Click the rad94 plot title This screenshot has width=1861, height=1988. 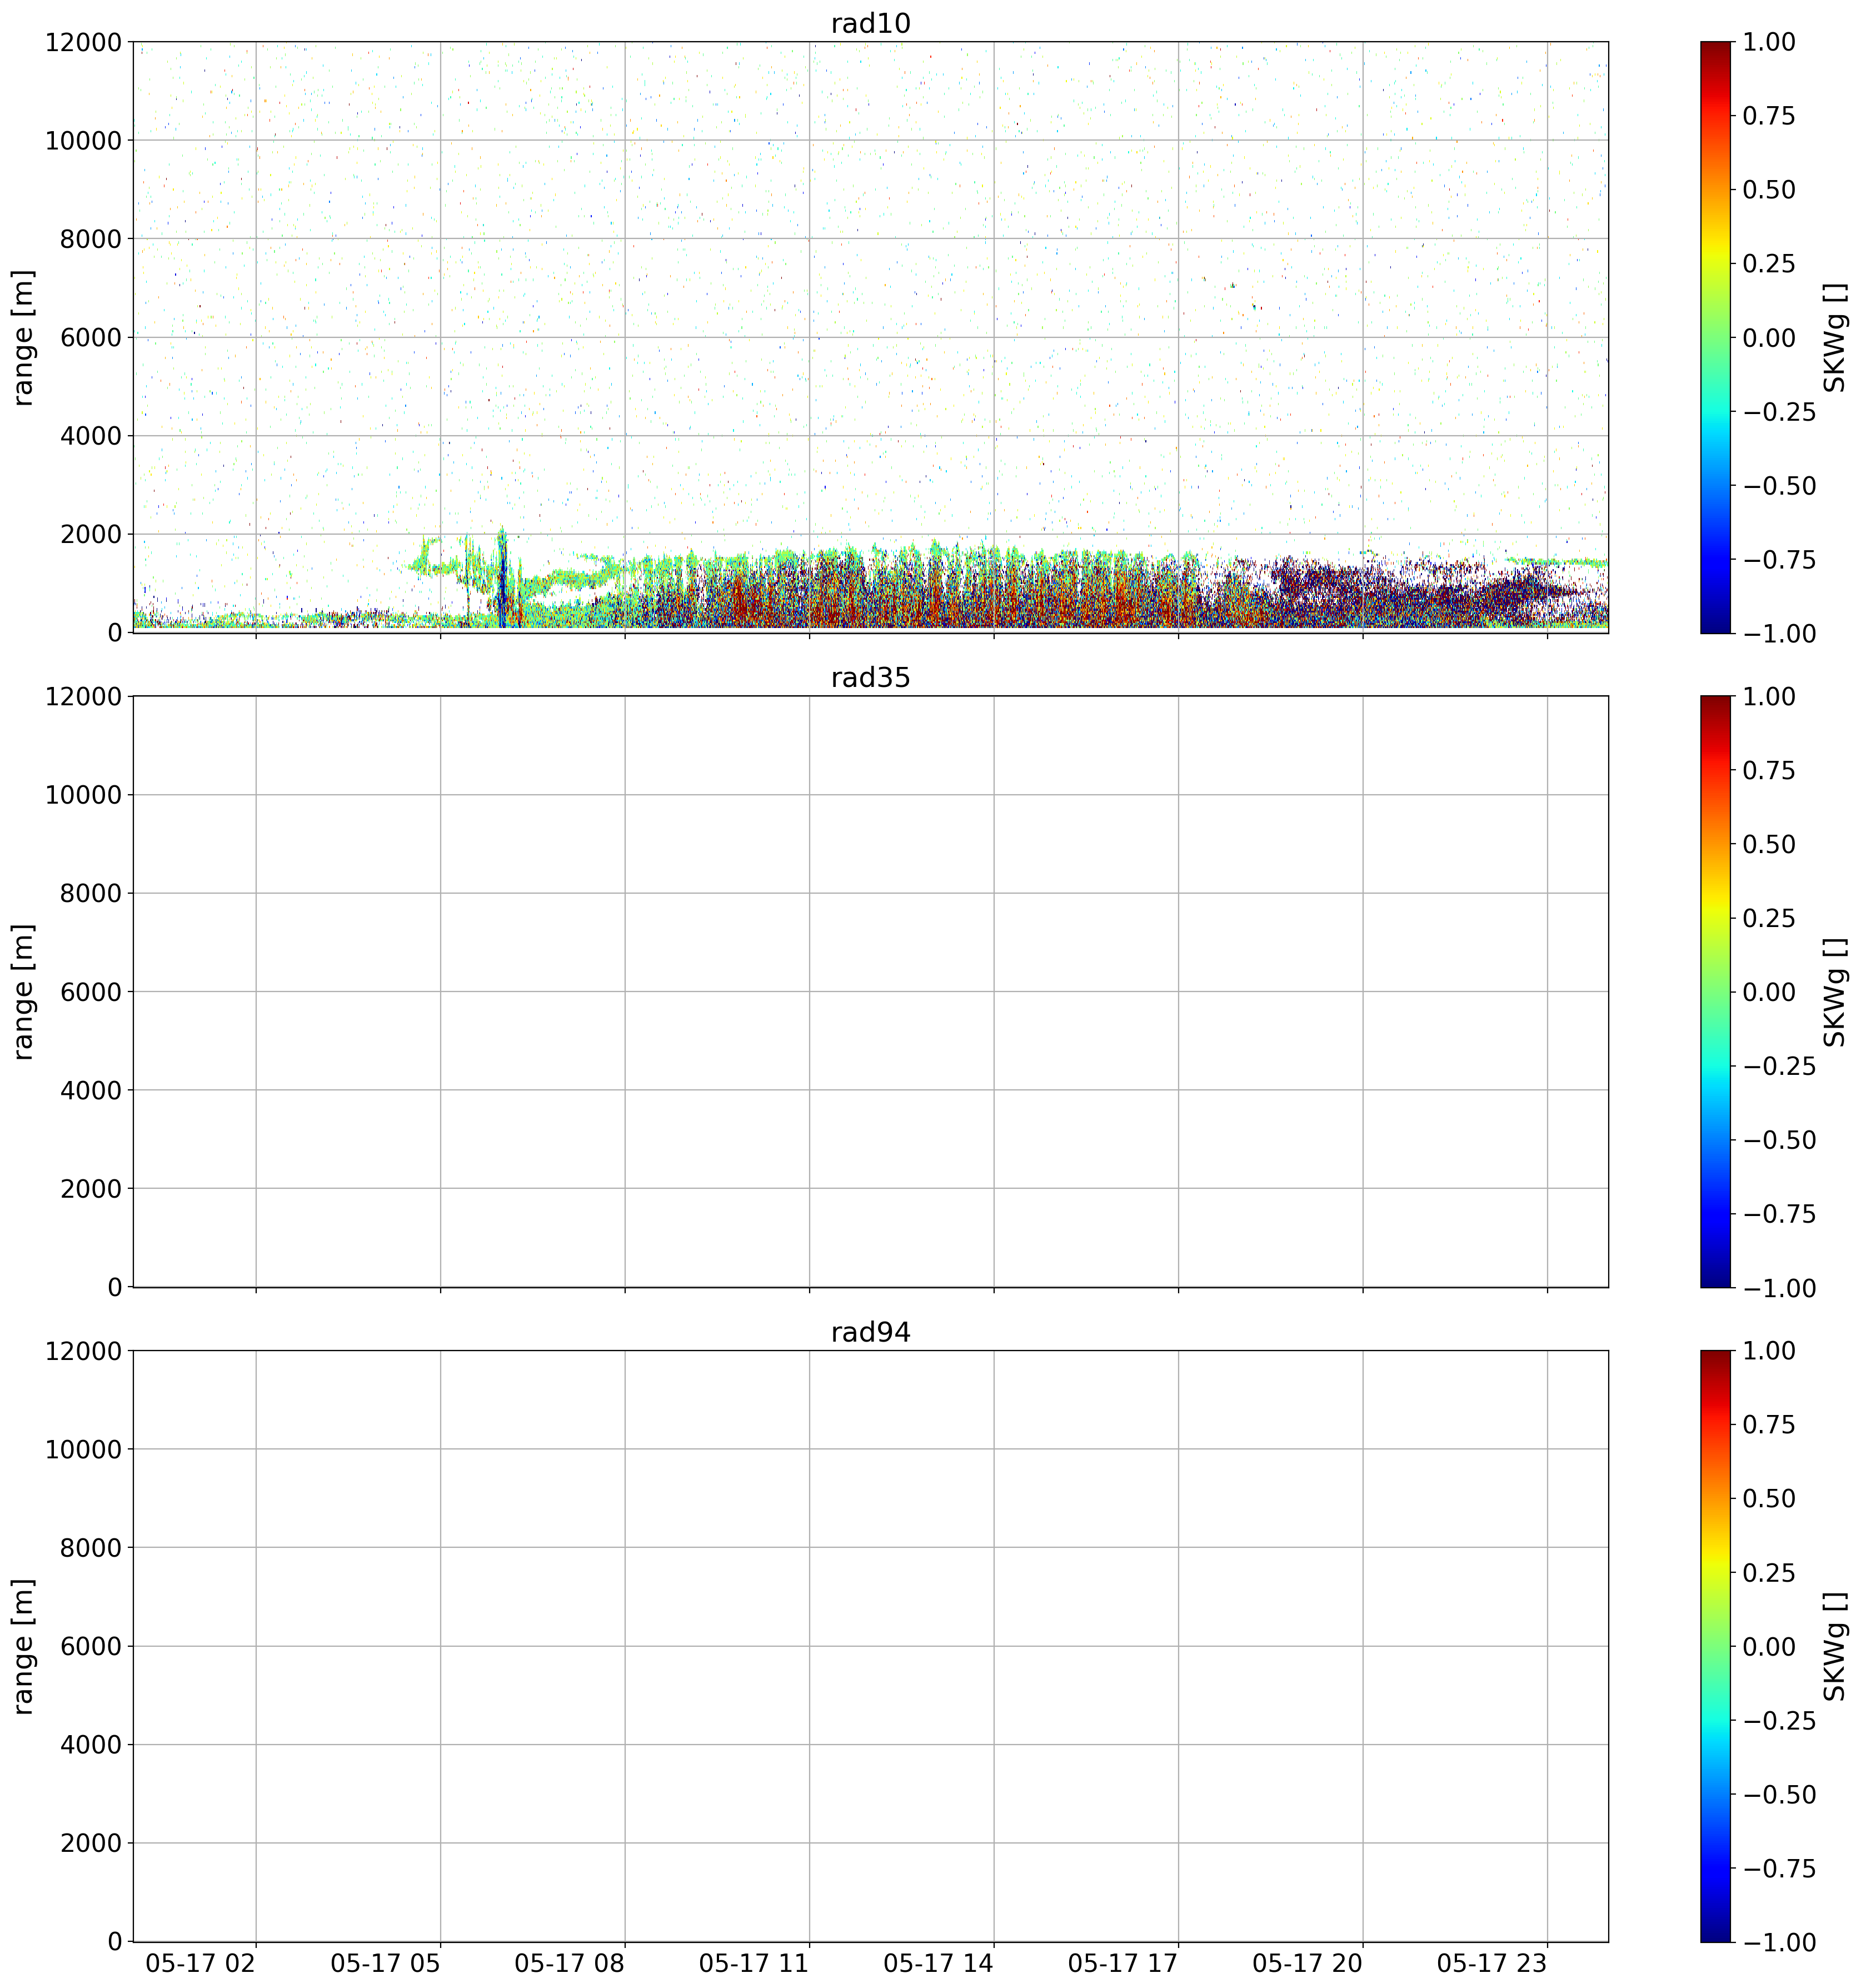[x=870, y=1333]
